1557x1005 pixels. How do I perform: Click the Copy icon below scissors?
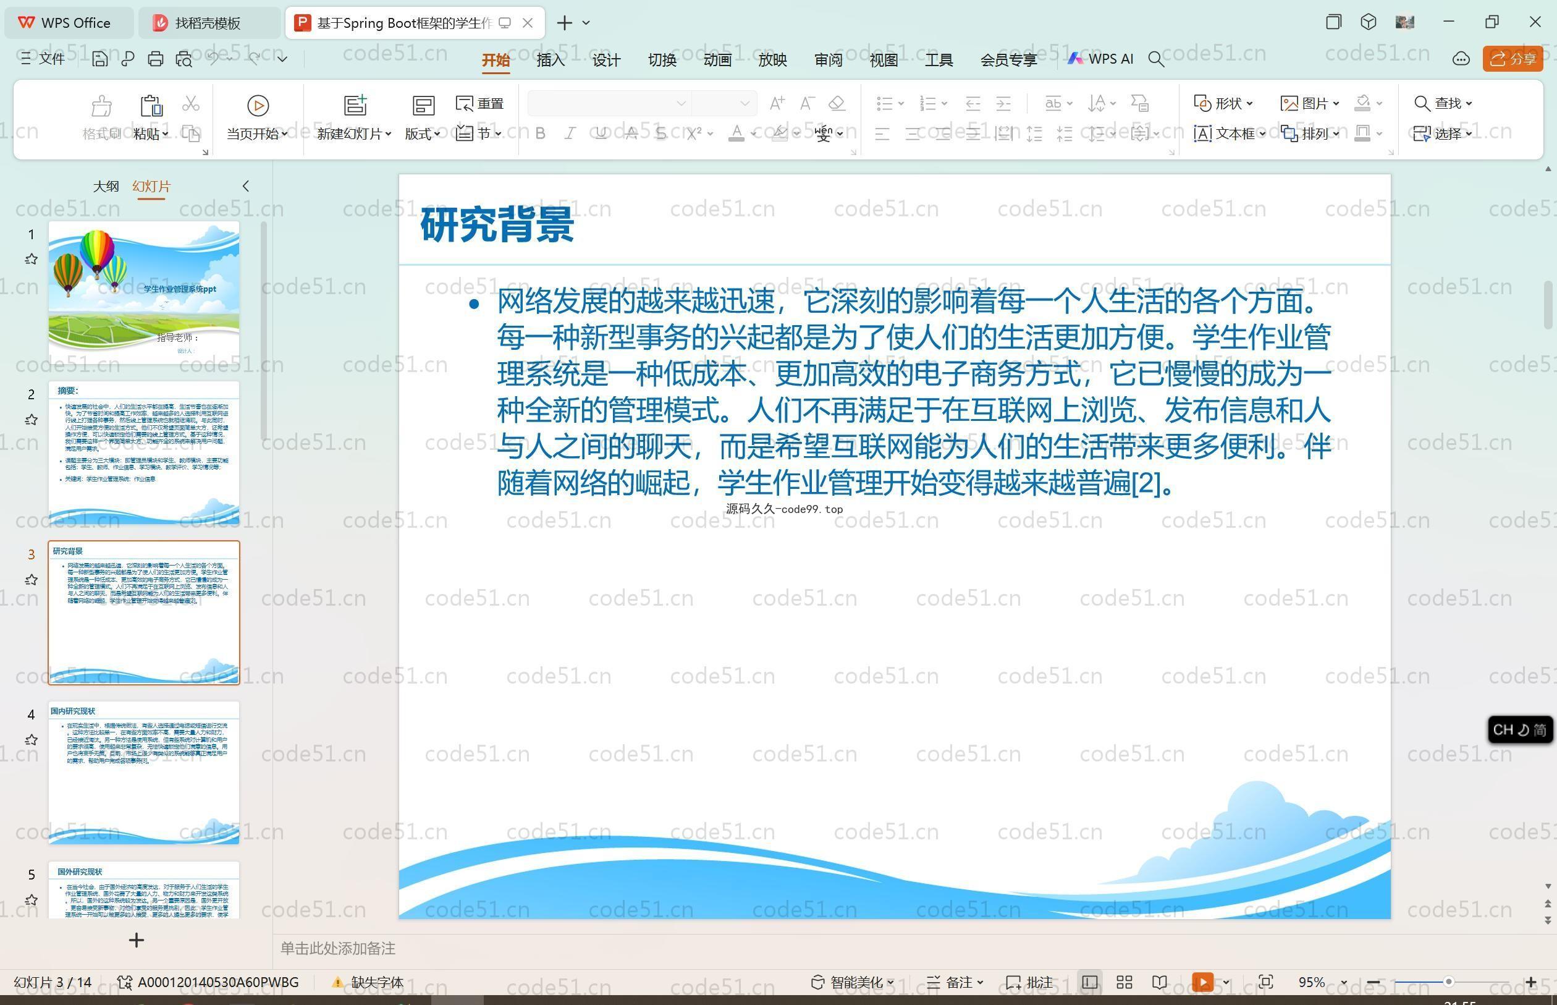pos(190,133)
